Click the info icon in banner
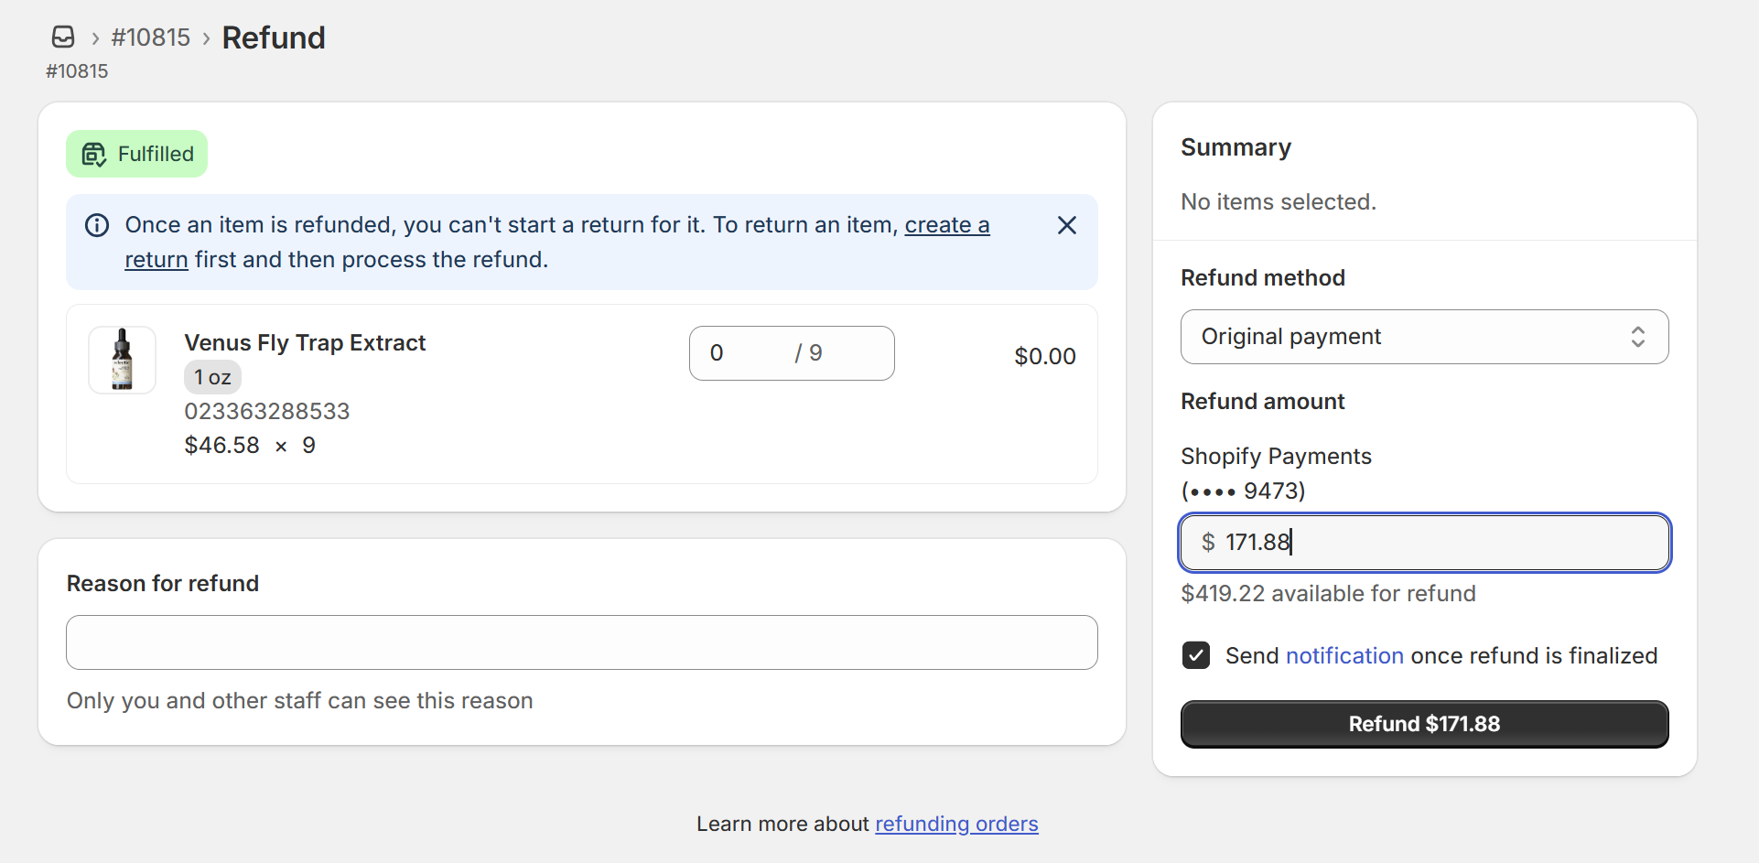Viewport: 1759px width, 863px height. click(x=97, y=225)
